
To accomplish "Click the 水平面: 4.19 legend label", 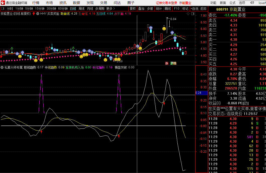I will tap(123, 14).
